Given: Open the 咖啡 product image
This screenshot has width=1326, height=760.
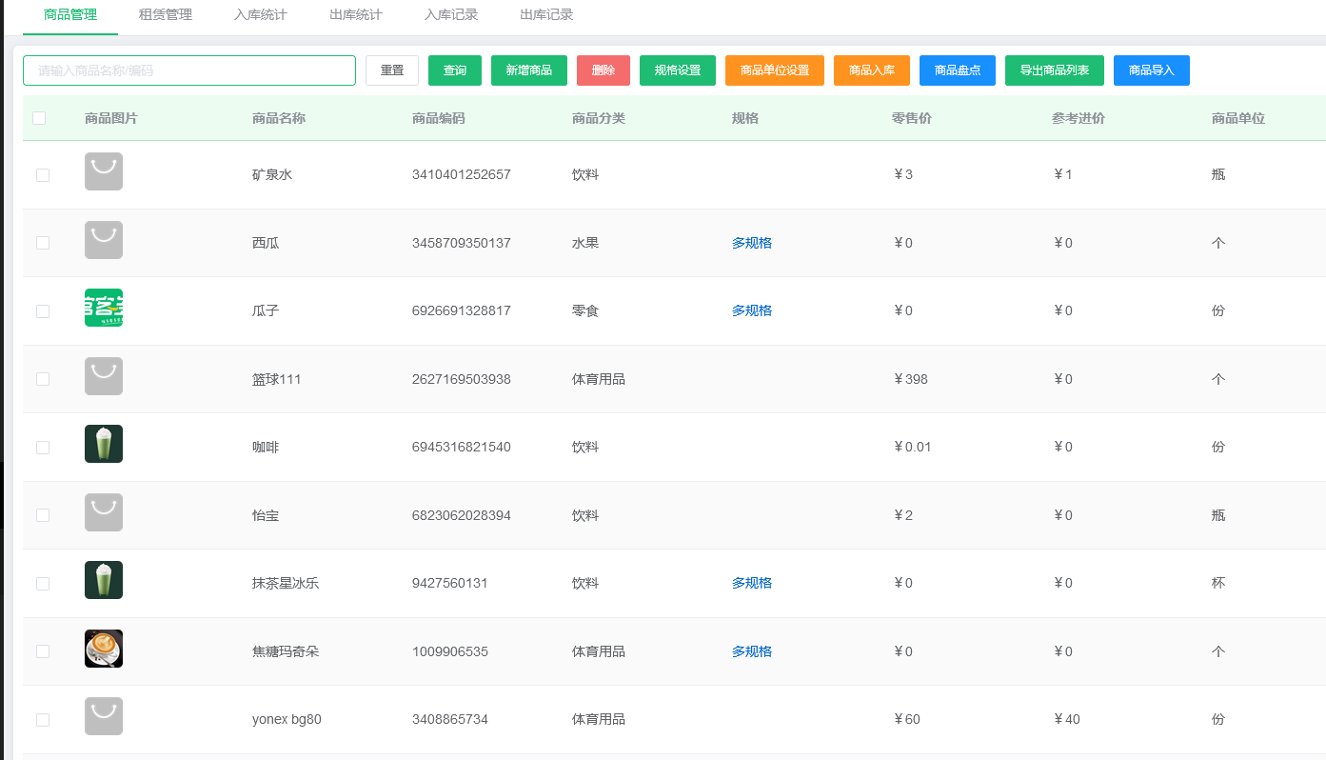Looking at the screenshot, I should (103, 444).
